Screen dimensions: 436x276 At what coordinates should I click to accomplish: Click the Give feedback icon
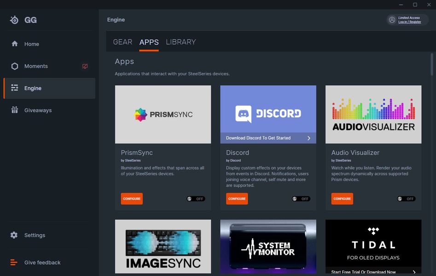point(15,263)
